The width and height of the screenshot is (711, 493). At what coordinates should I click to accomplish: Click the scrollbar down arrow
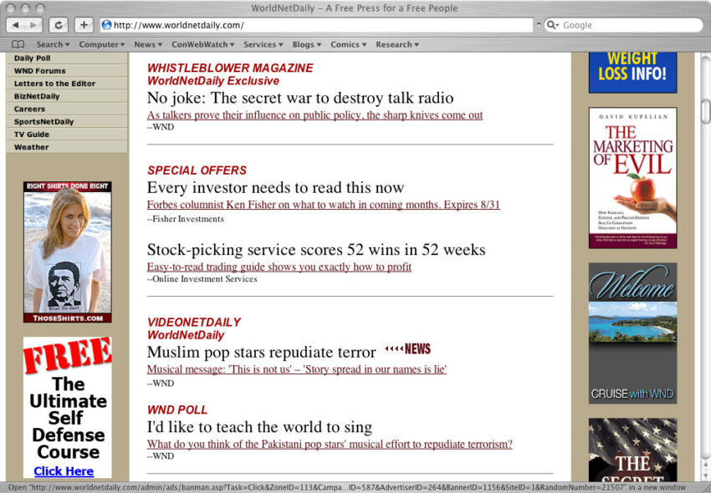[705, 476]
